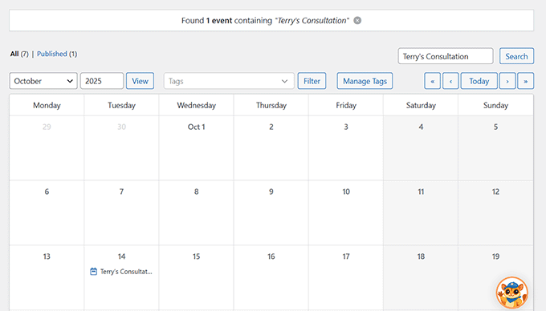Jump to the next year with double-right arrow
546x311 pixels.
525,81
